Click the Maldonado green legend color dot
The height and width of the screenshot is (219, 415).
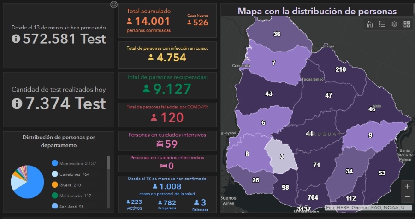(55, 196)
